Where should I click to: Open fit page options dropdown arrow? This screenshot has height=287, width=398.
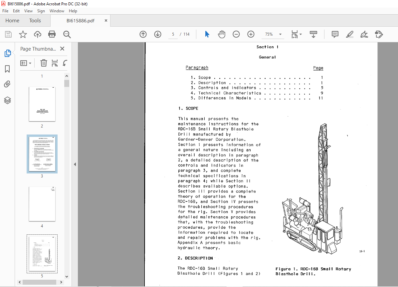[301, 34]
